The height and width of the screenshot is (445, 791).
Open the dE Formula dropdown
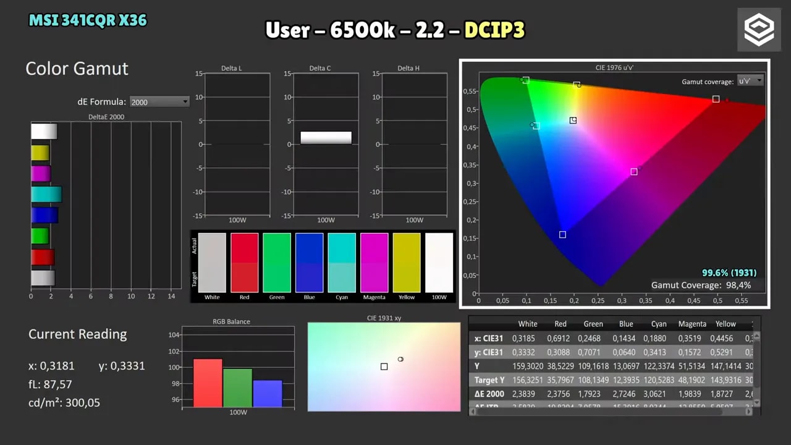click(x=159, y=102)
